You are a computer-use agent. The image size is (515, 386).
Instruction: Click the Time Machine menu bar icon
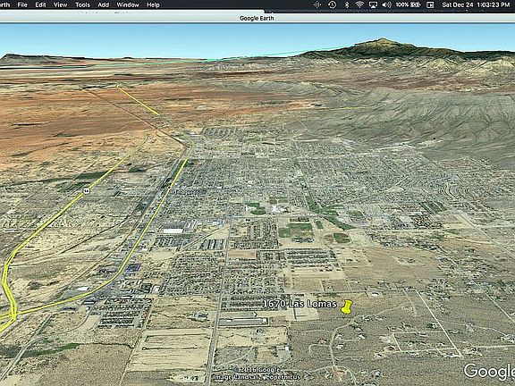coord(332,4)
